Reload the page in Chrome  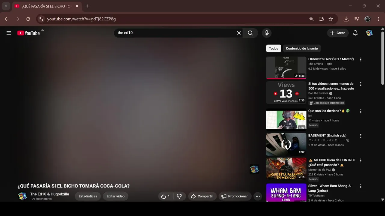coord(28,19)
